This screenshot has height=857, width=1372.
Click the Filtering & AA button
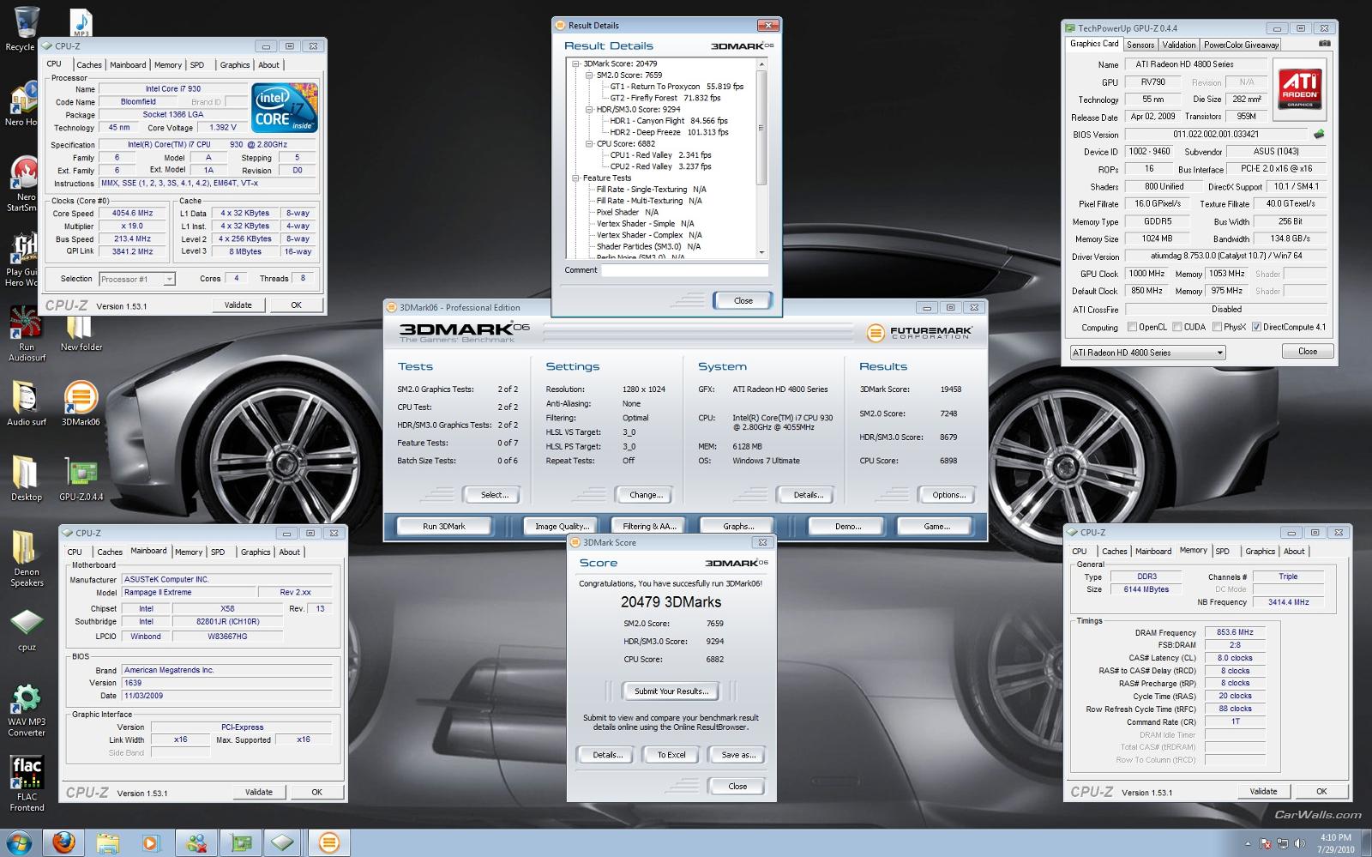(x=650, y=527)
